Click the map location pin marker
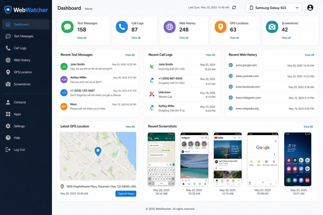 click(x=98, y=151)
